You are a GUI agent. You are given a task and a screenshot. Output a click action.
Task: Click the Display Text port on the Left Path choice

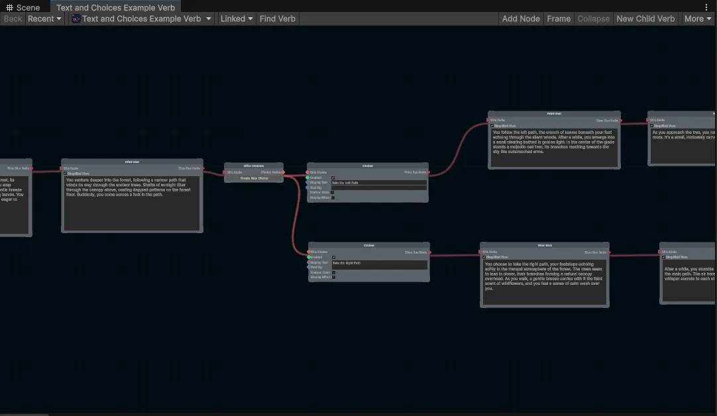(x=307, y=182)
